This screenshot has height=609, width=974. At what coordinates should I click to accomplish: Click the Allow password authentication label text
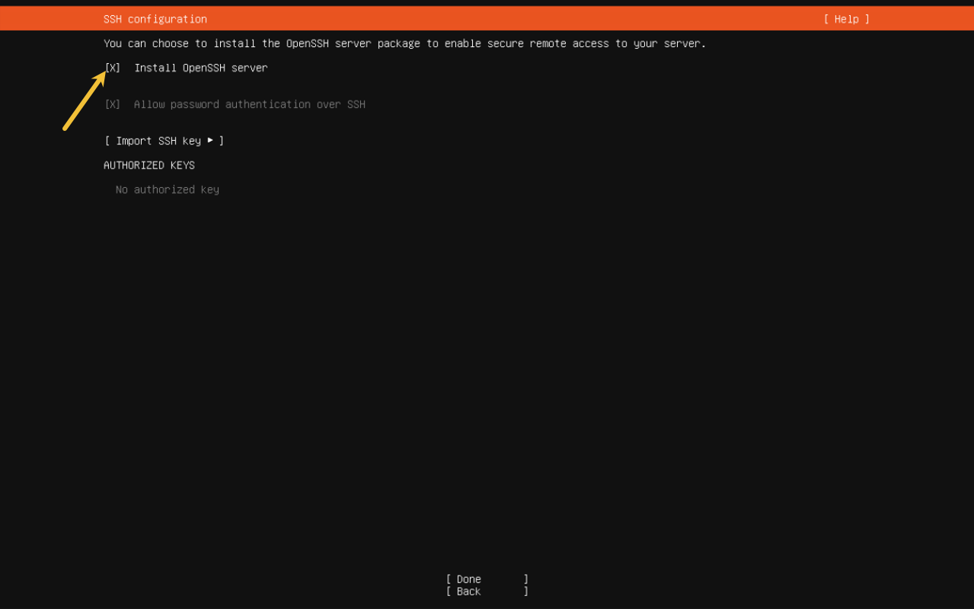click(249, 104)
